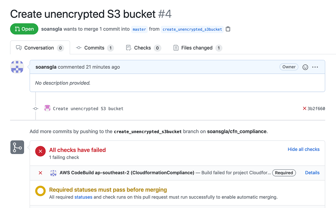336x208 pixels.
Task: Click the green Open state badge
Action: click(24, 29)
